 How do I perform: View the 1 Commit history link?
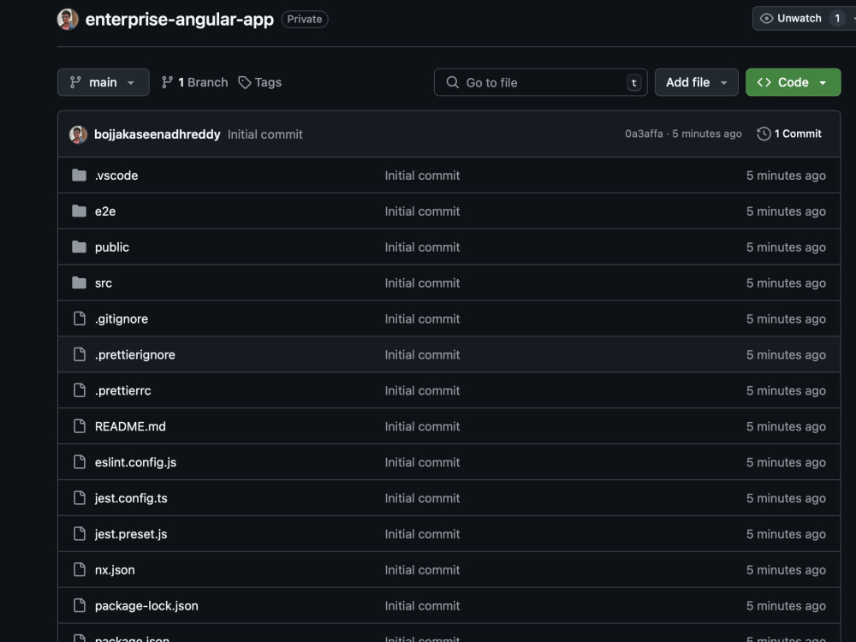tap(789, 134)
